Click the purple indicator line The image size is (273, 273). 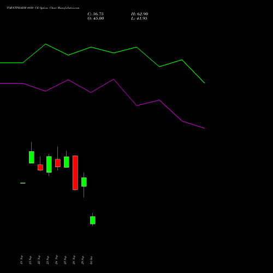pos(102,86)
